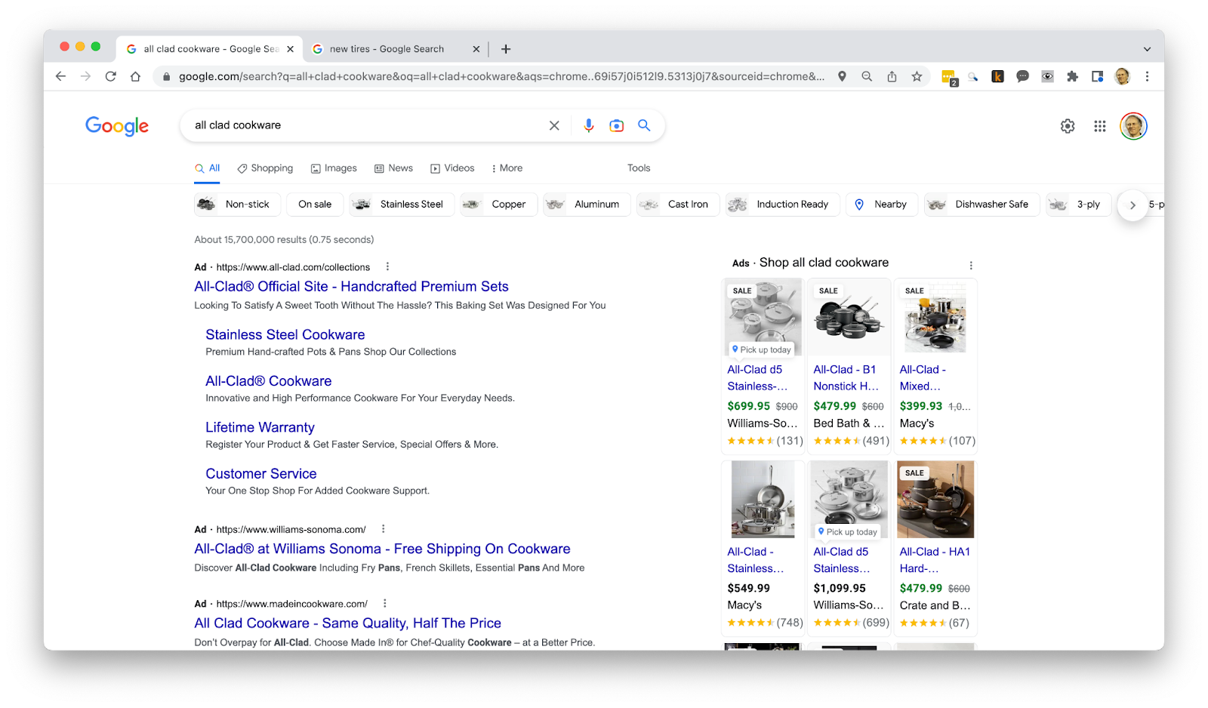Viewport: 1208px width, 708px height.
Task: Switch to Videos results
Action: (452, 168)
